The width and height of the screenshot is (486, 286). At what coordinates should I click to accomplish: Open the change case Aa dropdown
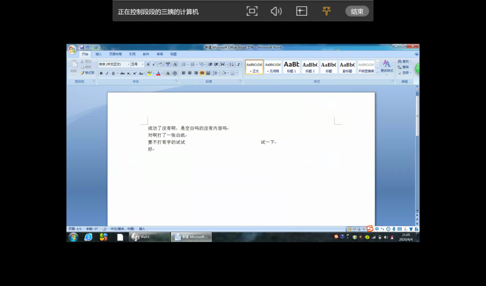click(x=141, y=73)
